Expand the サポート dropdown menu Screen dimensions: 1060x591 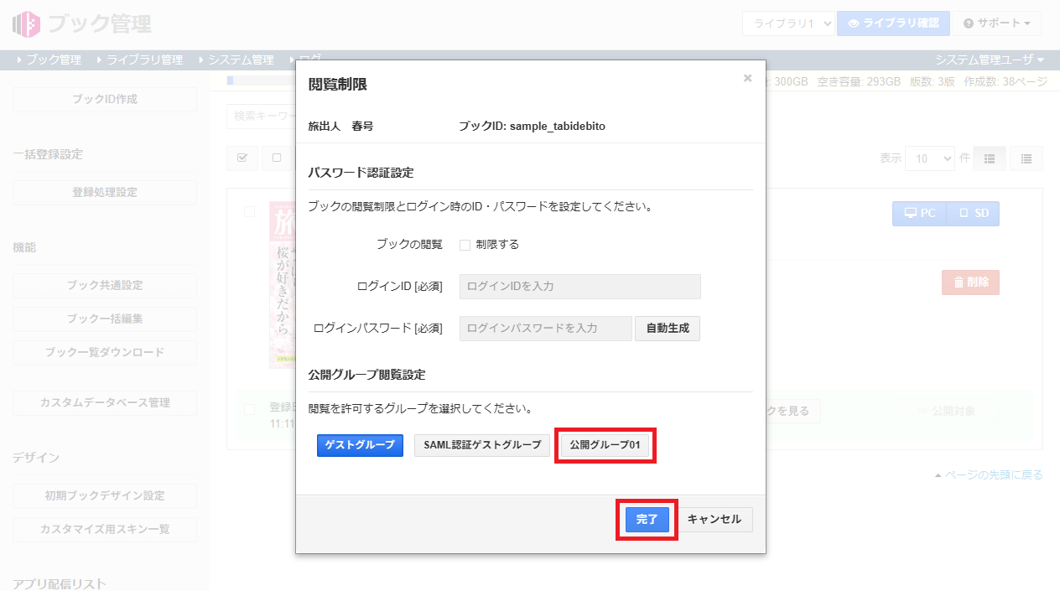[x=996, y=23]
